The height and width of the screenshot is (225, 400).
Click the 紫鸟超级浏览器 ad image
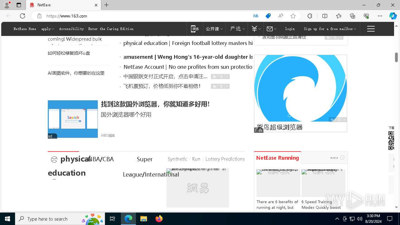coord(301,88)
